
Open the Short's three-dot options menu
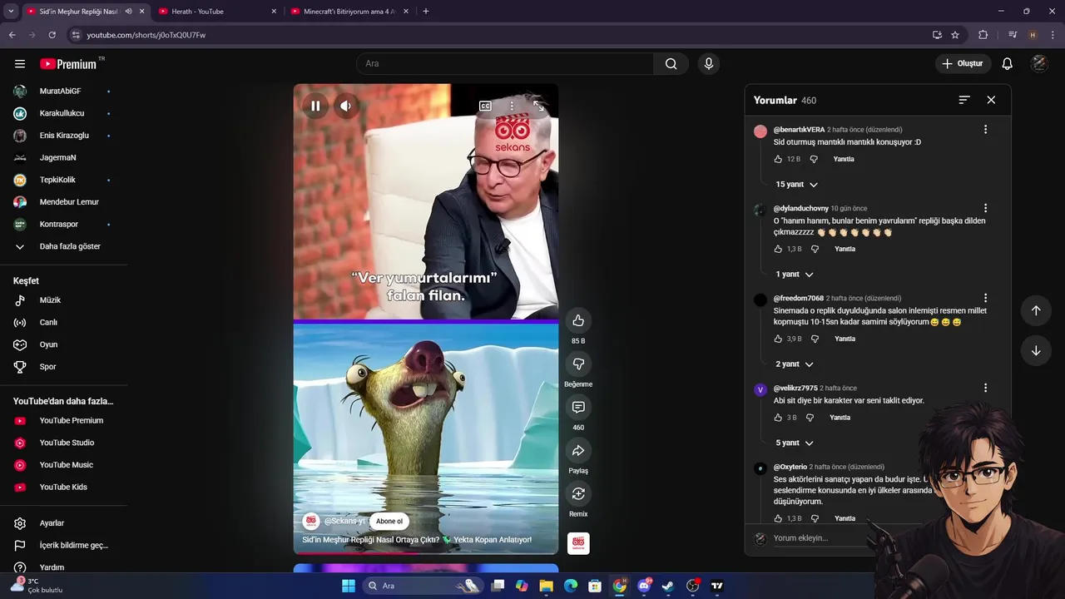click(x=512, y=106)
